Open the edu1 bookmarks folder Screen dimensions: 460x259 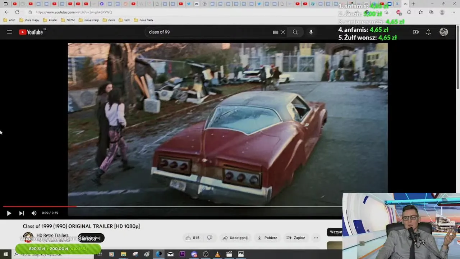click(x=9, y=20)
